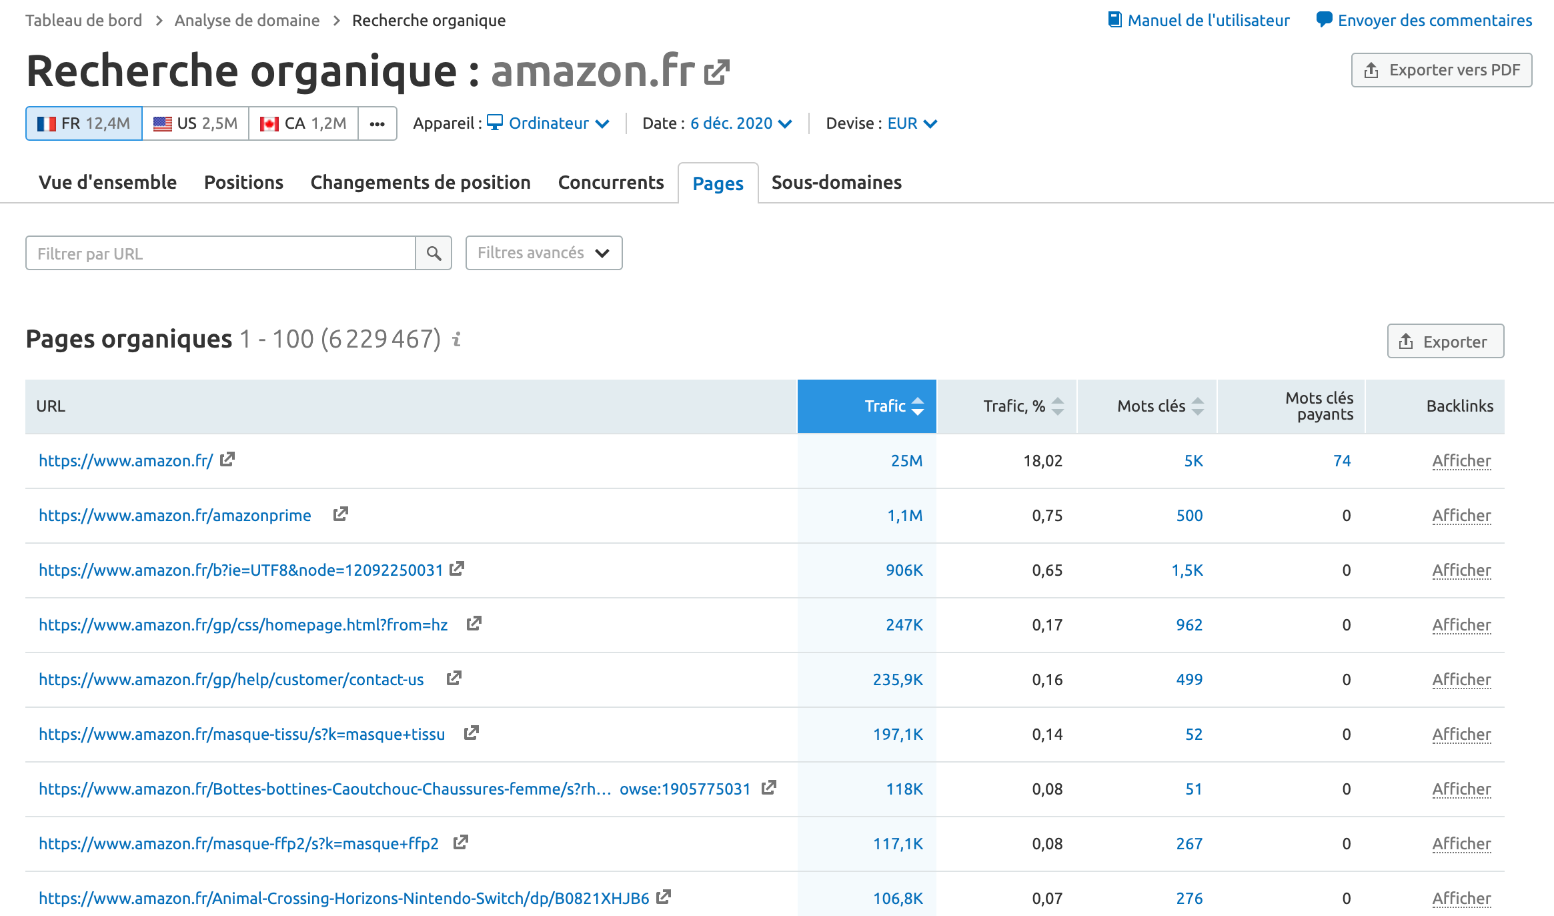This screenshot has width=1554, height=916.
Task: Sort by Mots clés column arrows
Action: point(1198,406)
